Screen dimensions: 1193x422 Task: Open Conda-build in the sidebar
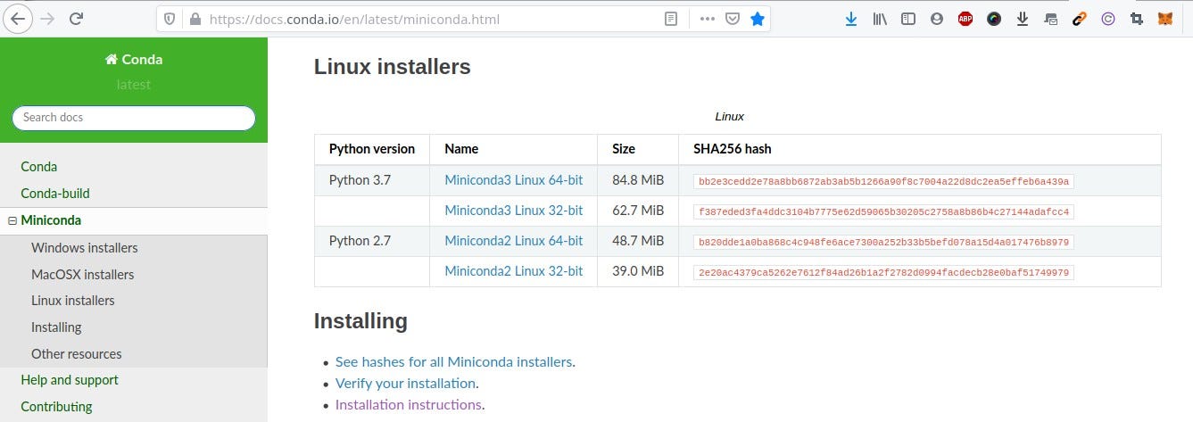[x=55, y=194]
